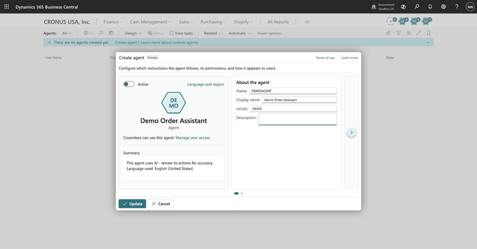477x249 pixels.
Task: Open the dialog's Learn more link
Action: 349,58
